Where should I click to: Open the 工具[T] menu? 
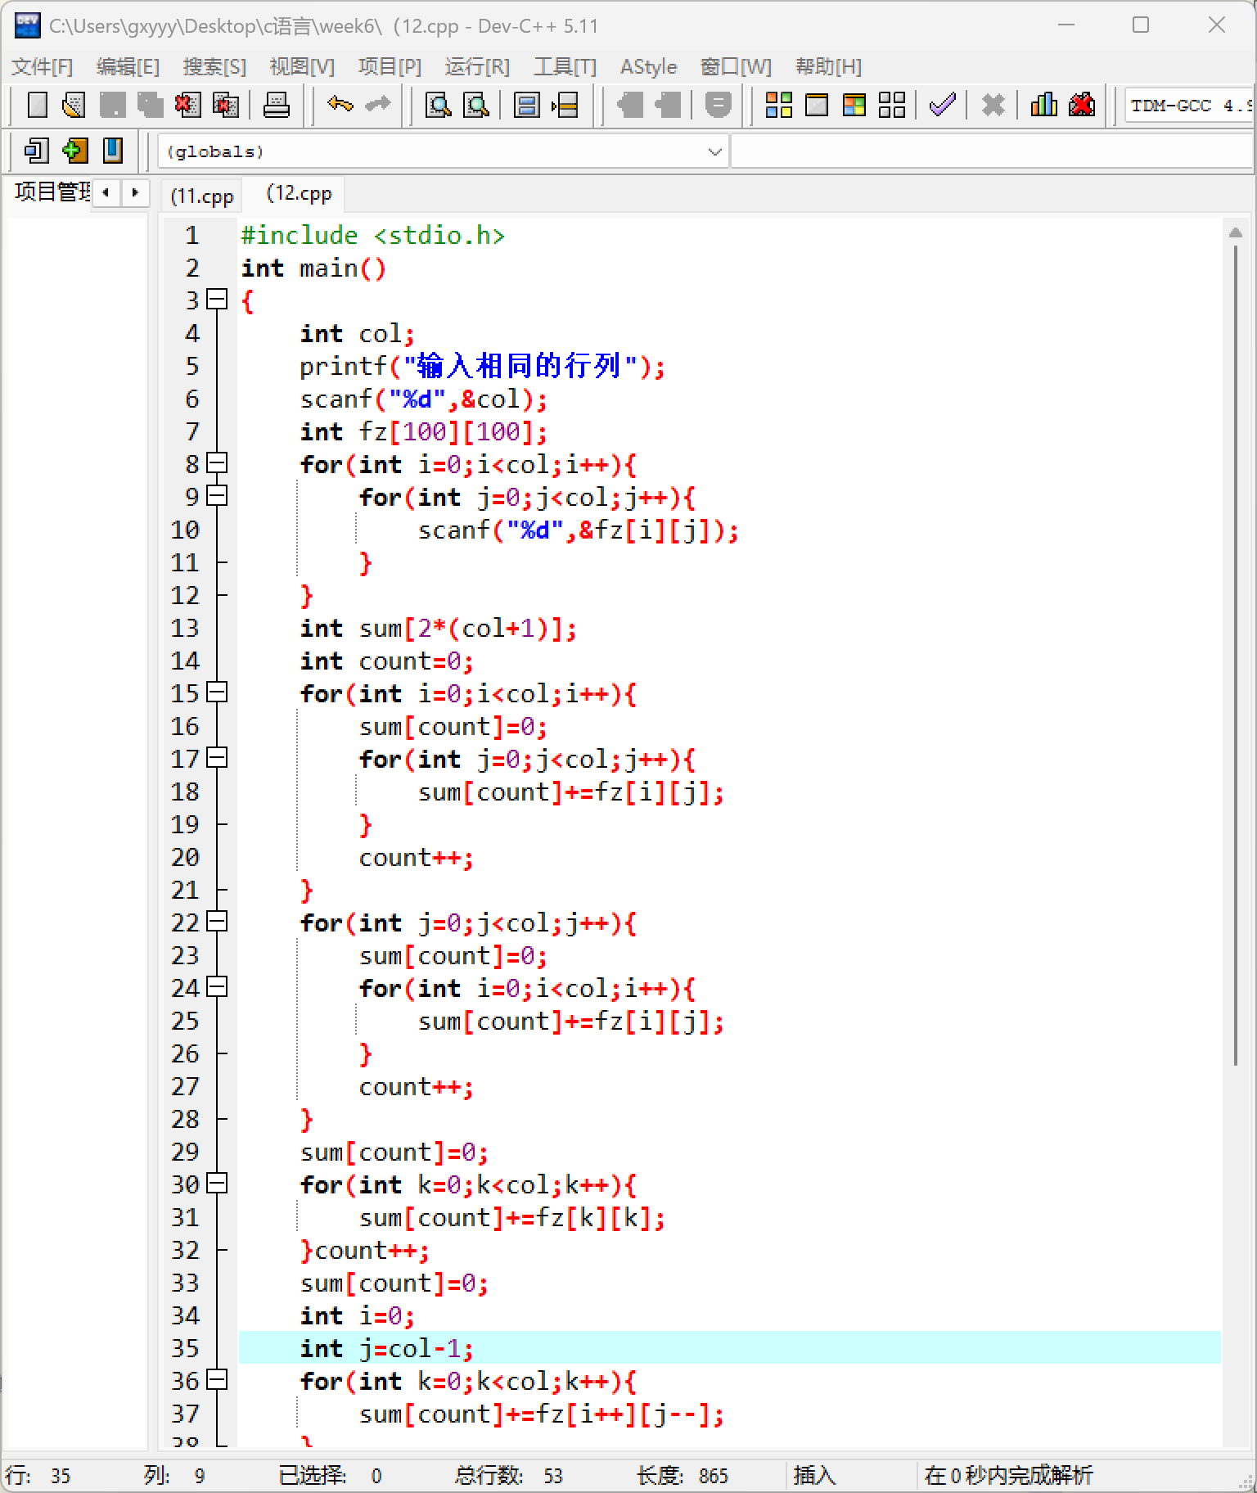click(x=565, y=66)
